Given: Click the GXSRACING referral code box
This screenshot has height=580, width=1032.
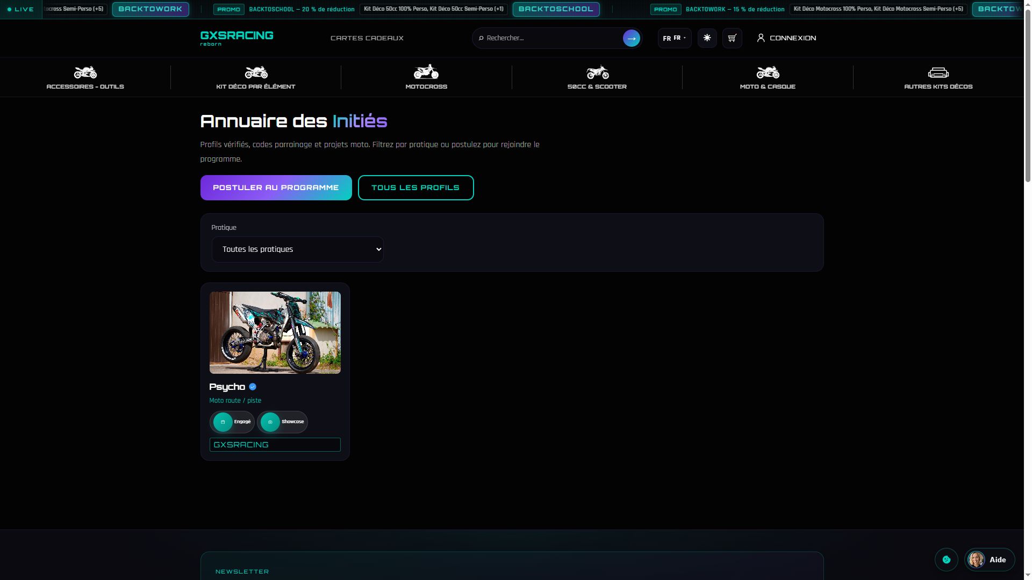Looking at the screenshot, I should [x=275, y=445].
